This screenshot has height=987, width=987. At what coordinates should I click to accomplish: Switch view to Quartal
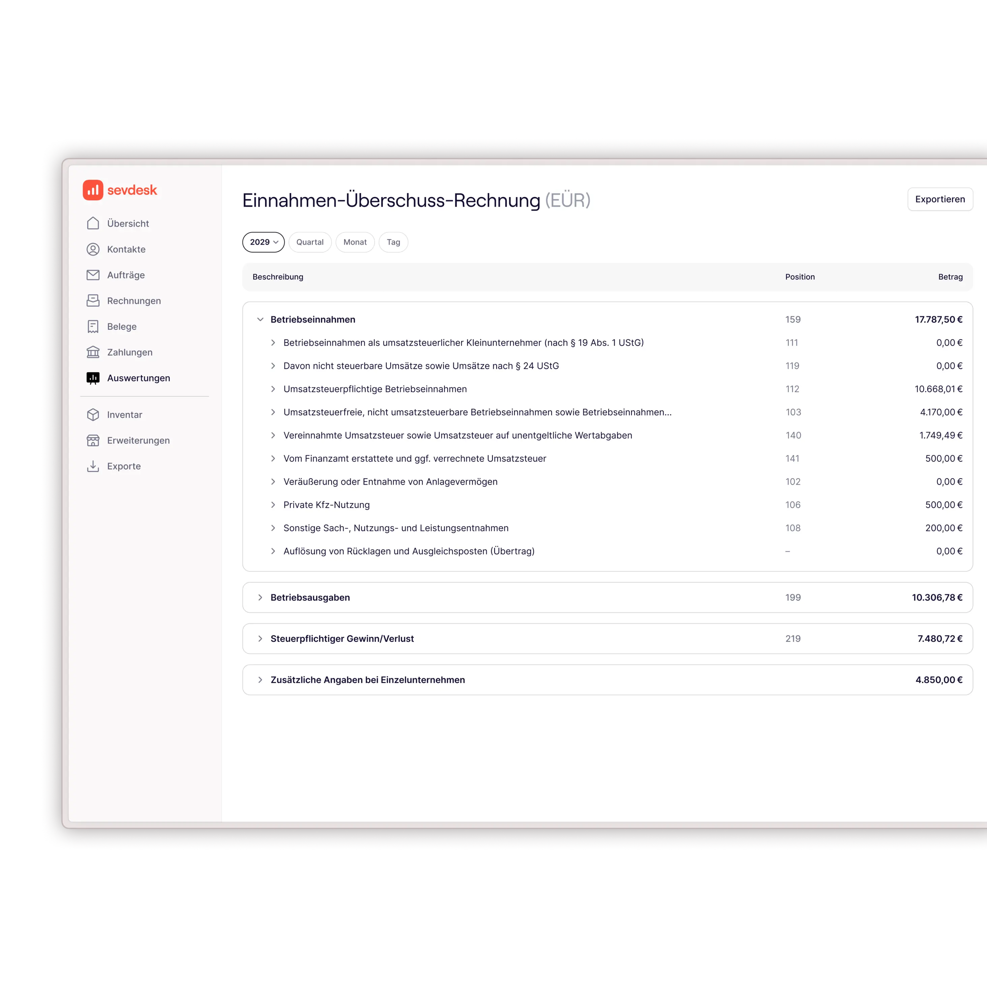[309, 242]
